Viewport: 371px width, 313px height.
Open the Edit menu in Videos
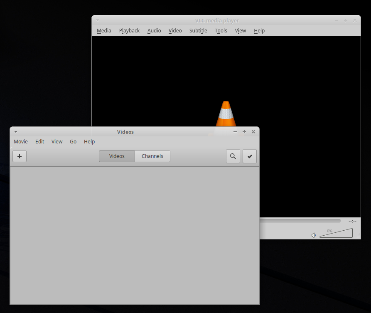pos(39,141)
